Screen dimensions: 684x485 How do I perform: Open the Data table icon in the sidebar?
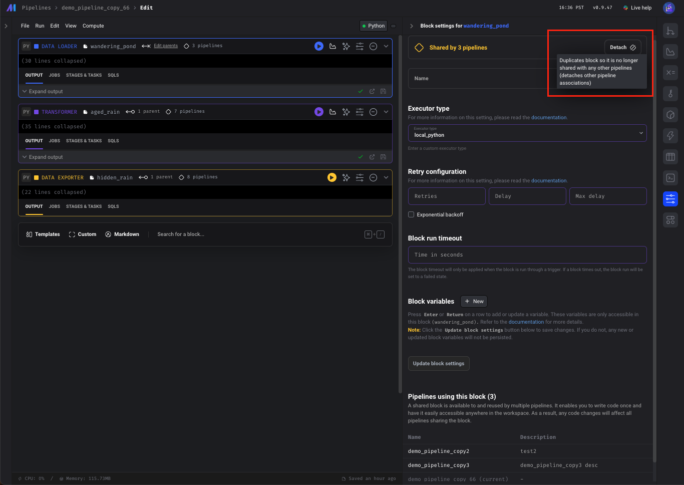670,157
